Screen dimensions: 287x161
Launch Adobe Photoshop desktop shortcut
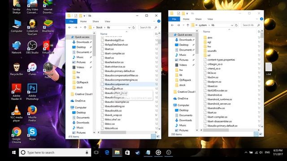(x=32, y=92)
